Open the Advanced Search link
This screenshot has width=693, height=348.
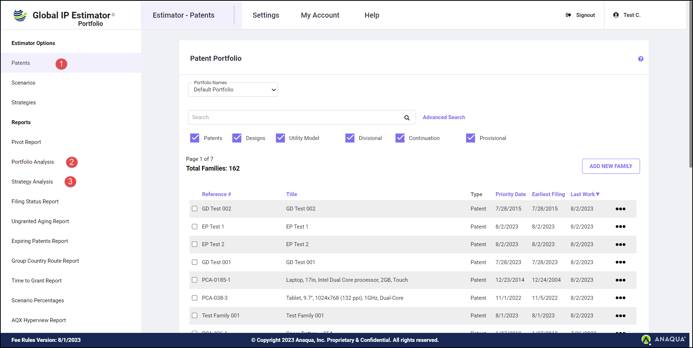pyautogui.click(x=443, y=117)
